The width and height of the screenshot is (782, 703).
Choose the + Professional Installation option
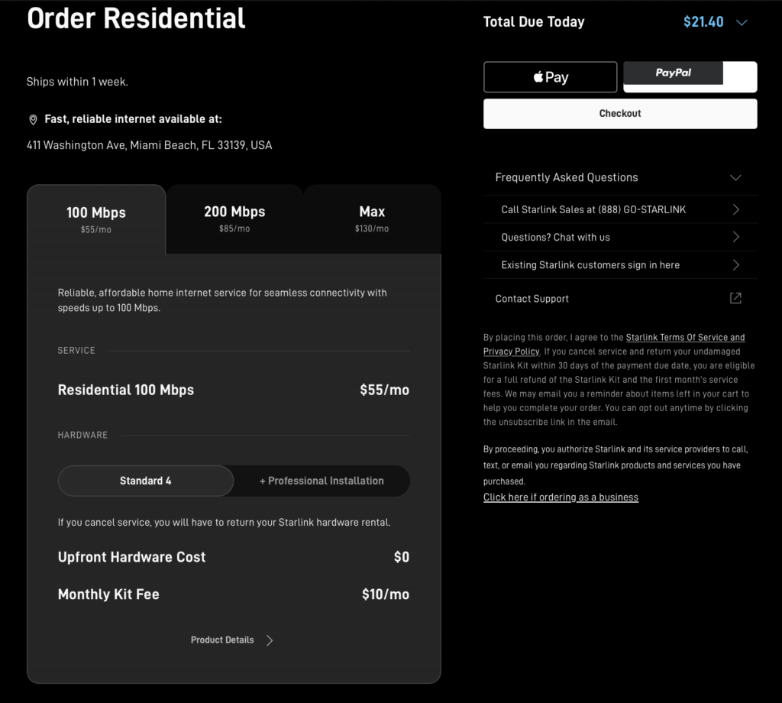click(x=322, y=481)
